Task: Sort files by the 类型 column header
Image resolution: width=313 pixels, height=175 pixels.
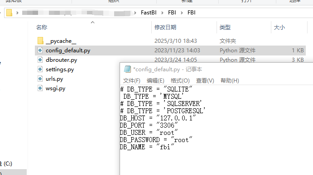Action: click(x=225, y=27)
